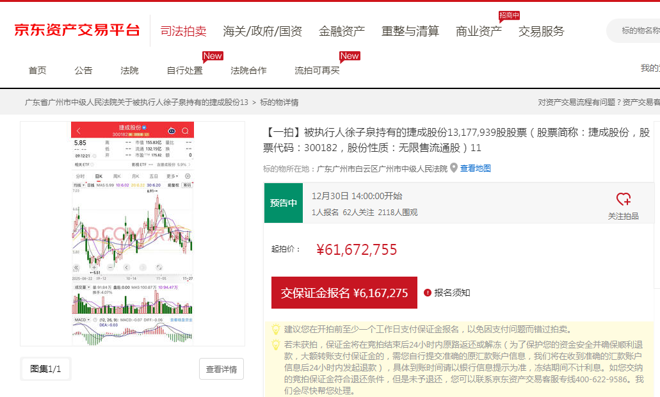Click the robot assistant icon in chart image
660x397 pixels.
click(x=172, y=131)
